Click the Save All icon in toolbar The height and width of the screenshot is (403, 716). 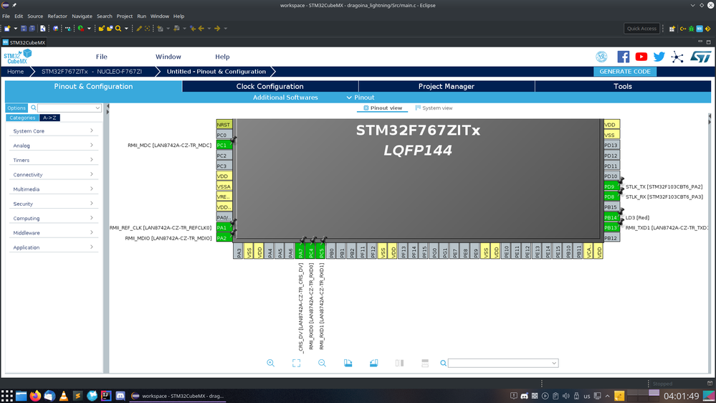click(32, 29)
